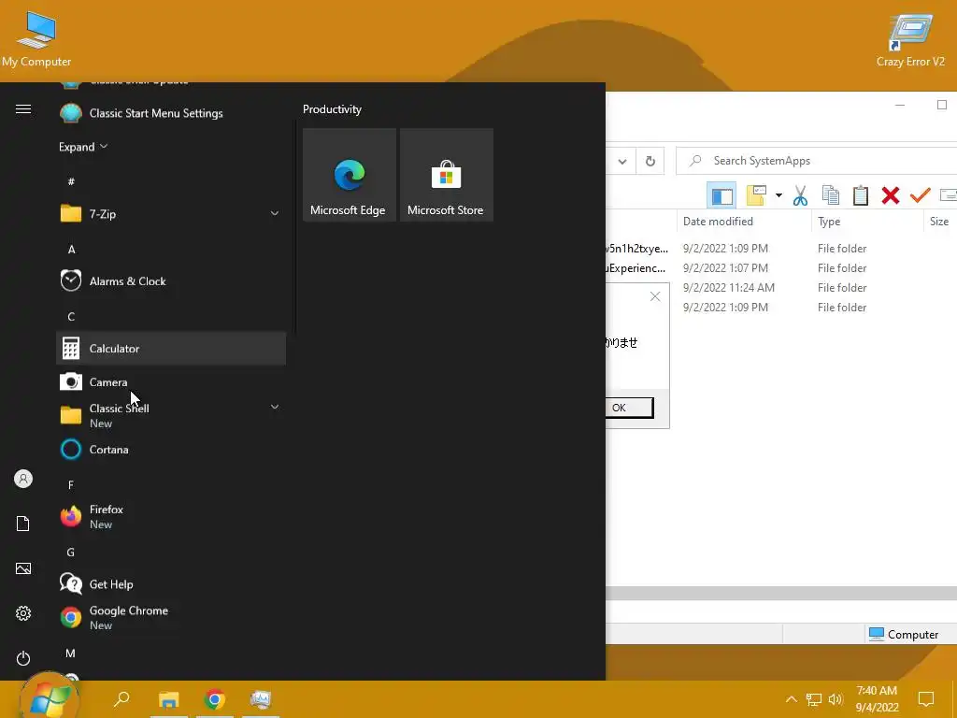Click the horizontal scrollbar in Explorer
Viewport: 957px width, 718px height.
point(781,594)
